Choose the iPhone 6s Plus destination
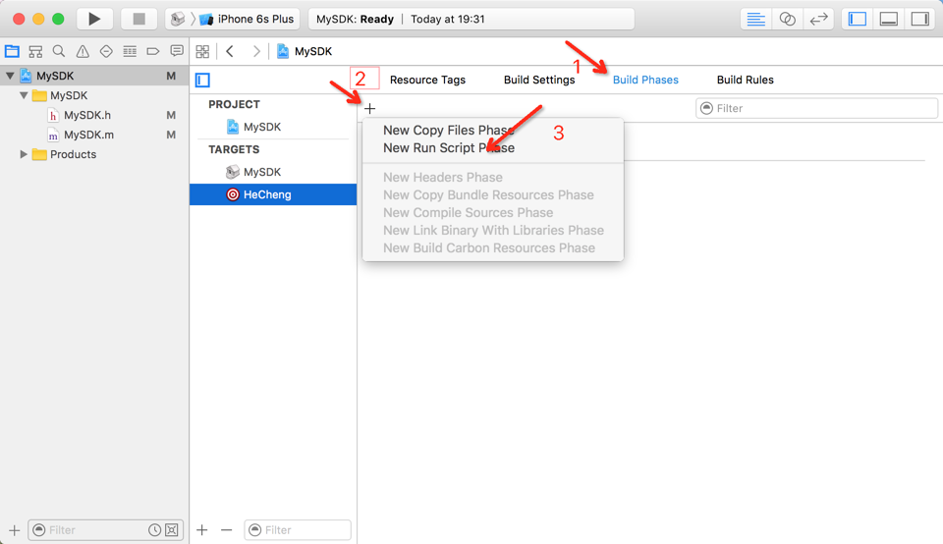943x544 pixels. pos(248,19)
